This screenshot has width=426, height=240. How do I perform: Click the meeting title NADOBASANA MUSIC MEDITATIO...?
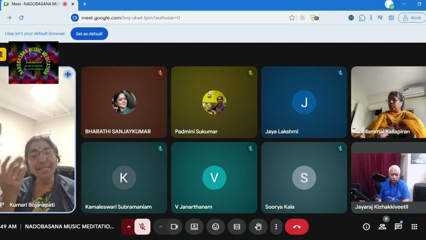coord(69,226)
